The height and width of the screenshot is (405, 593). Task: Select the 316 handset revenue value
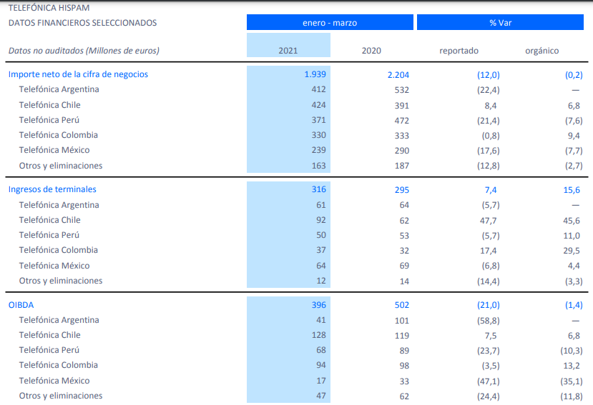(318, 189)
